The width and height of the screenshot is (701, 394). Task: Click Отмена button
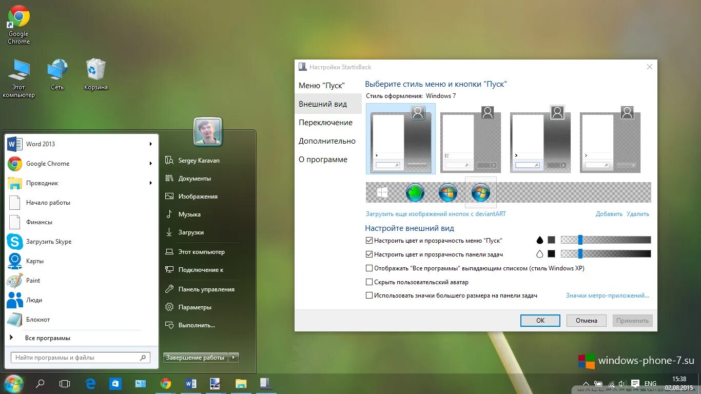coord(587,321)
